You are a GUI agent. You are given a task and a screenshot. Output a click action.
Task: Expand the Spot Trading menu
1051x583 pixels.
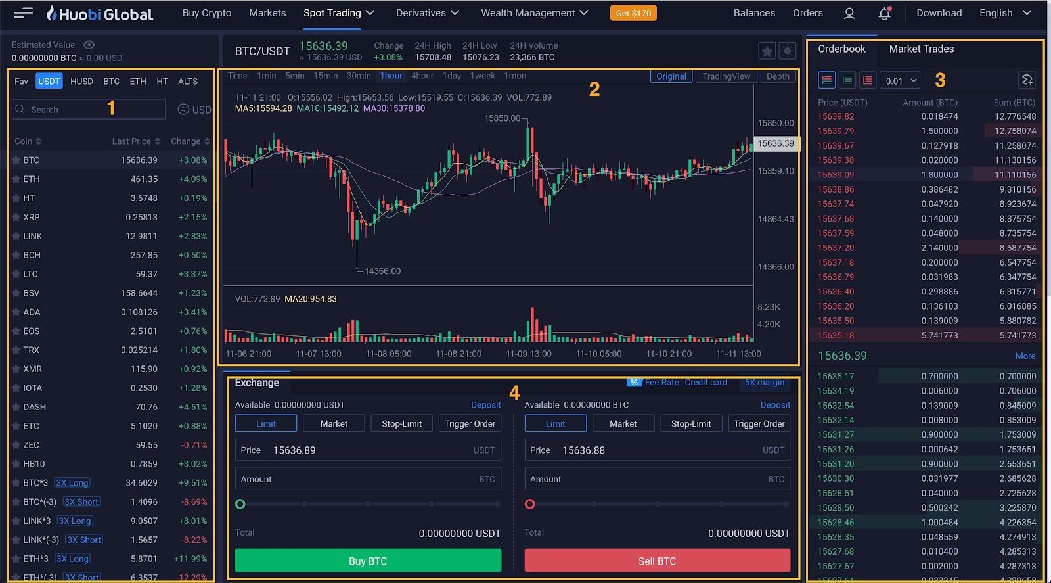click(x=339, y=13)
